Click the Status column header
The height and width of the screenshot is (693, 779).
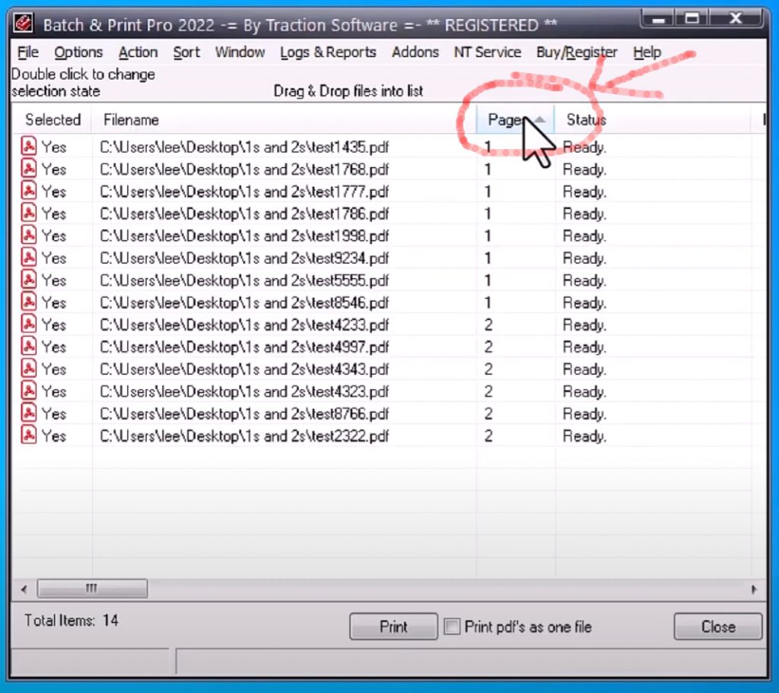click(x=586, y=120)
